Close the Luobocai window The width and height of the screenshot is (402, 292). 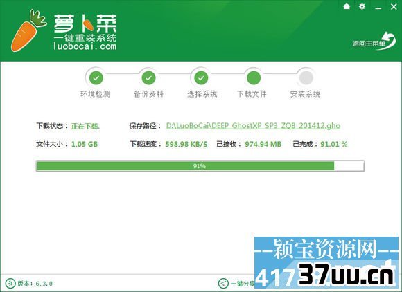click(x=394, y=6)
